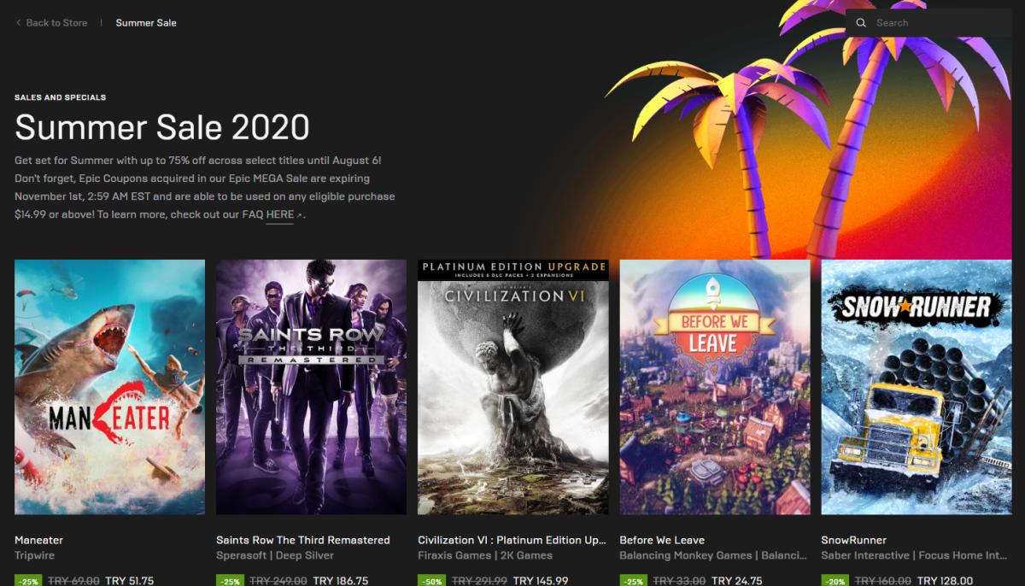Open the FAQ HERE link
Screen dimensions: 1025x586
[280, 214]
